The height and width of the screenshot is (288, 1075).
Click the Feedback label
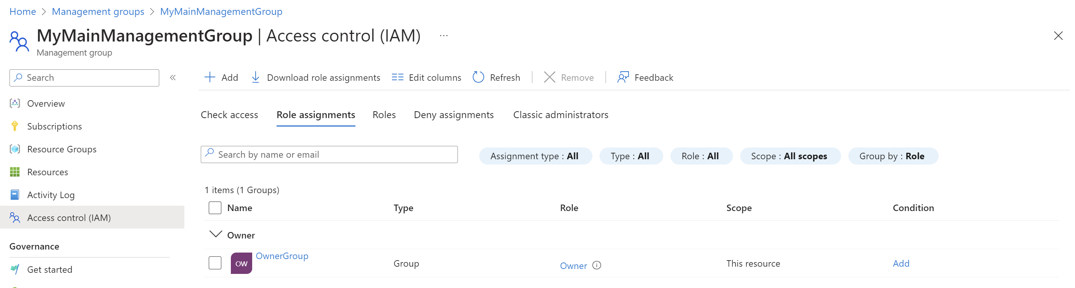pyautogui.click(x=654, y=78)
